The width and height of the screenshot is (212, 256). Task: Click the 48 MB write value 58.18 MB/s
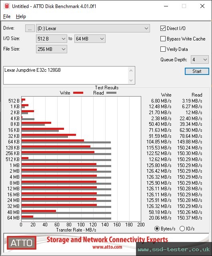coord(160,212)
